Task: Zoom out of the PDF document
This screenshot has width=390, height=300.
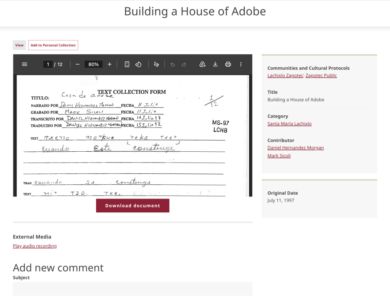Action: (78, 65)
